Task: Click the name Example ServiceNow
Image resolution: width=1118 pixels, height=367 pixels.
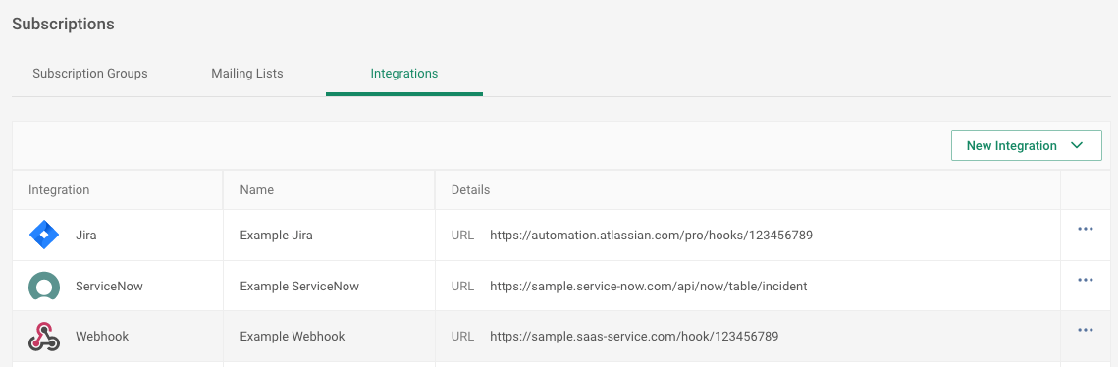Action: (x=299, y=287)
